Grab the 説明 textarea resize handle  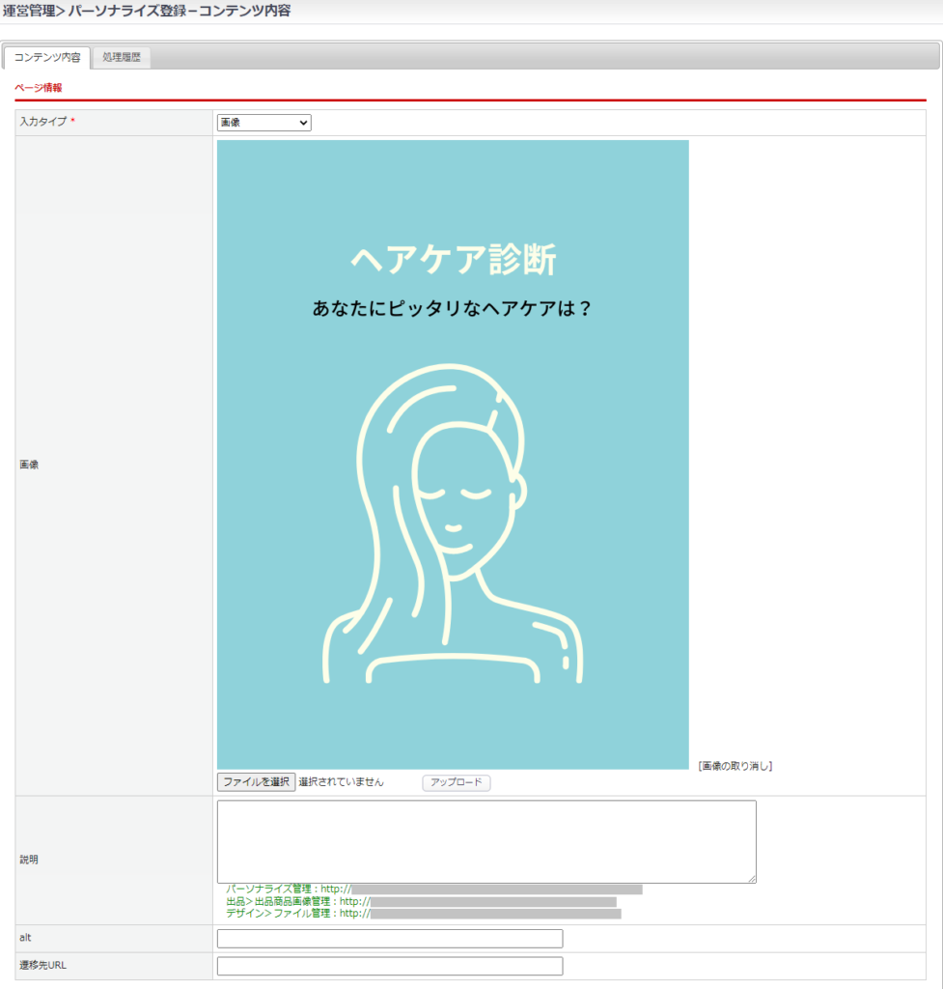click(751, 878)
